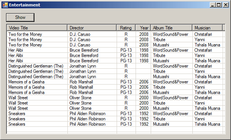This screenshot has width=231, height=140.
Task: Click the Rating column header
Action: [126, 28]
